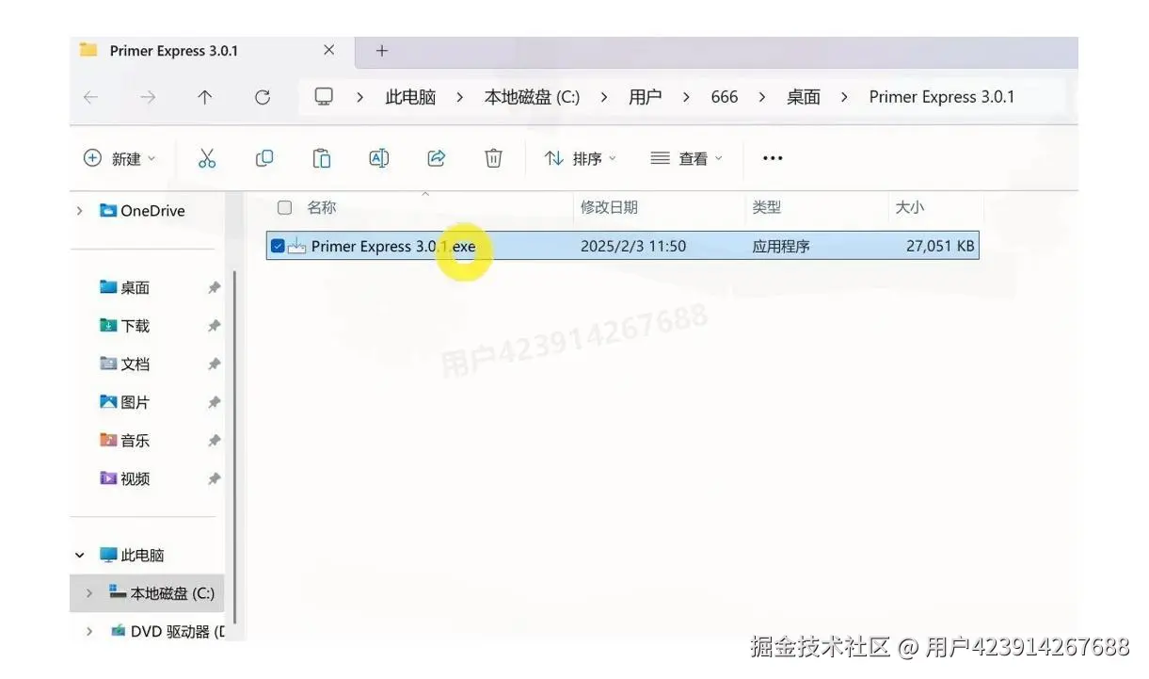Open the 查看 view dropdown

[689, 157]
